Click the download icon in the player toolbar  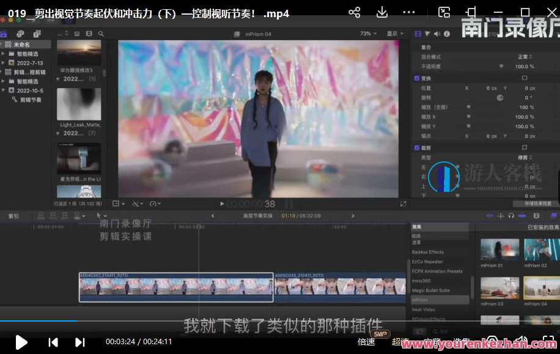tap(381, 12)
